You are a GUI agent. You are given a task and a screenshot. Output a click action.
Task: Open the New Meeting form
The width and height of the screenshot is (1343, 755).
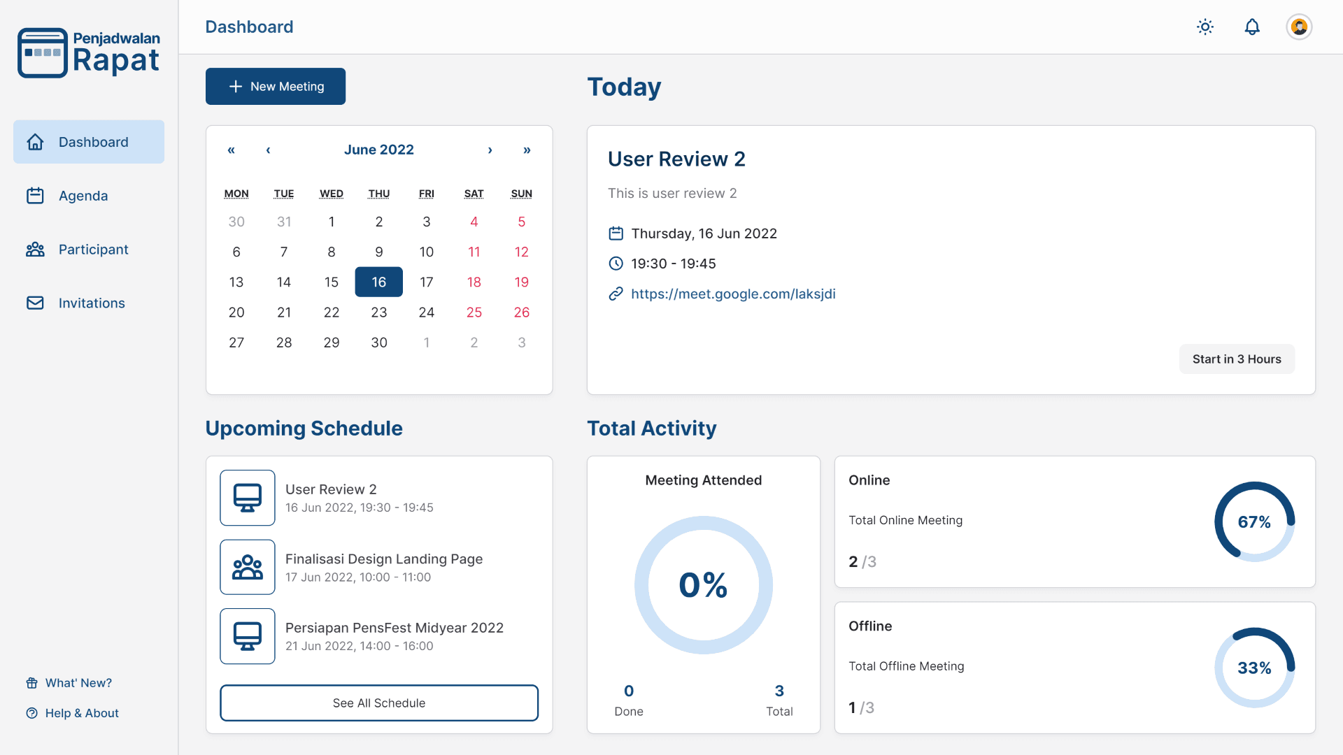(275, 86)
